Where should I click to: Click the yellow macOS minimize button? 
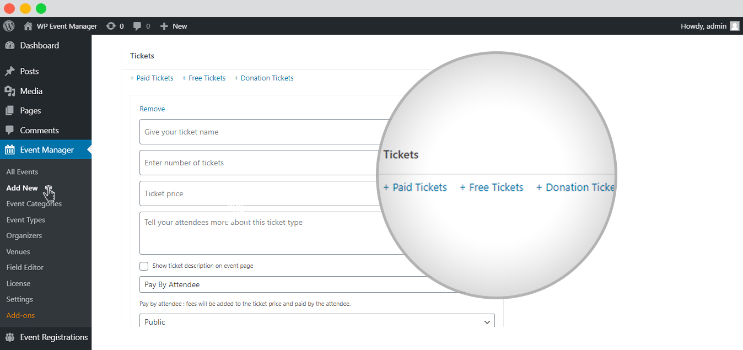tap(25, 8)
